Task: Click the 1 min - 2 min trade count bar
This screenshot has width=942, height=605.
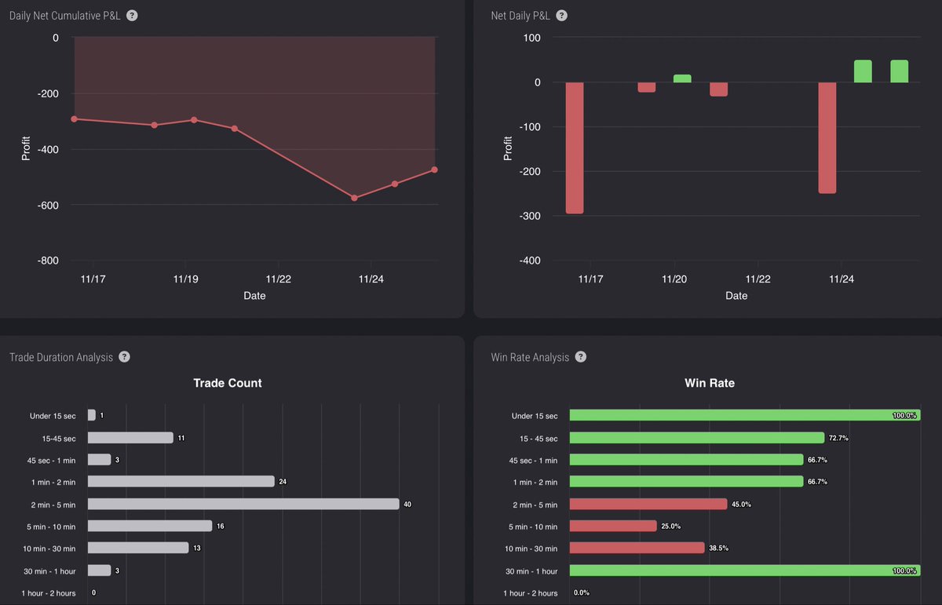Action: pos(181,481)
